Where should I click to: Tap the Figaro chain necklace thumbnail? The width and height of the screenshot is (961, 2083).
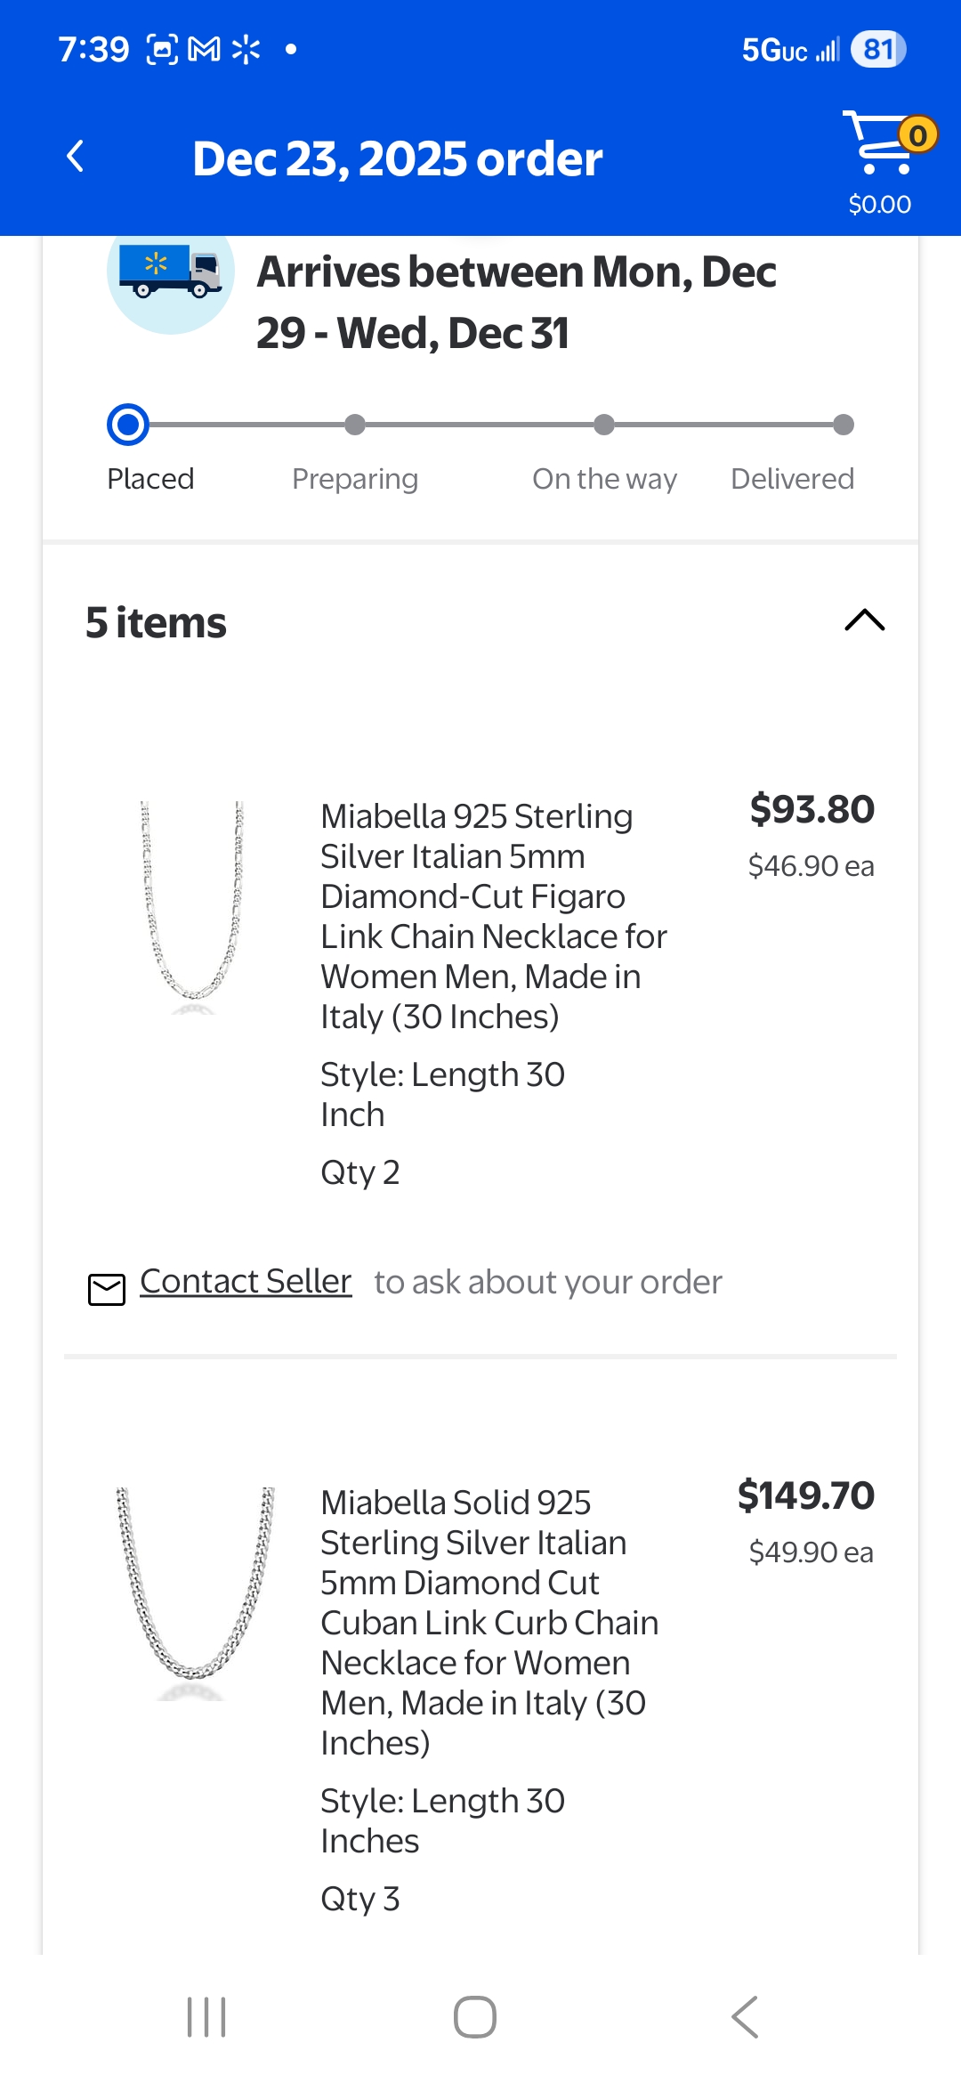(192, 906)
